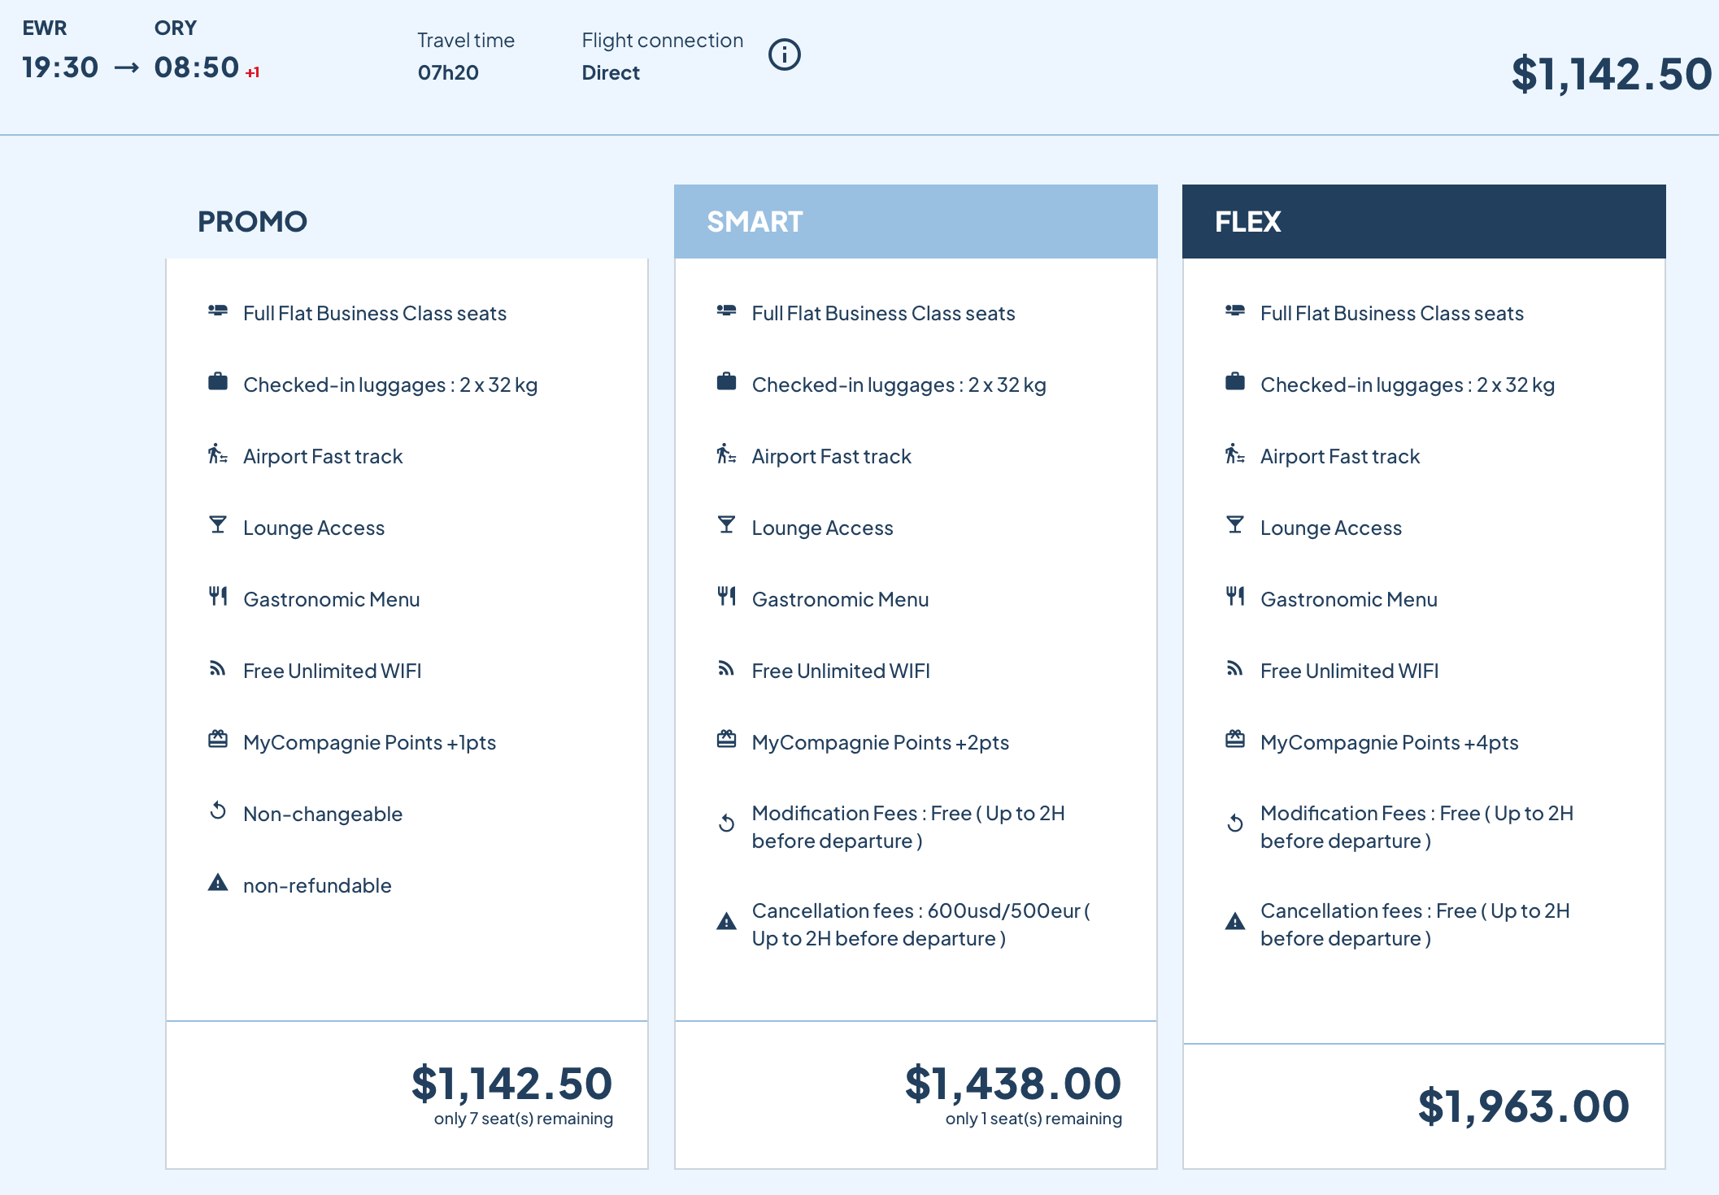The image size is (1719, 1195).
Task: Choose the PROMO fare at $1,142.50
Action: pos(511,1084)
